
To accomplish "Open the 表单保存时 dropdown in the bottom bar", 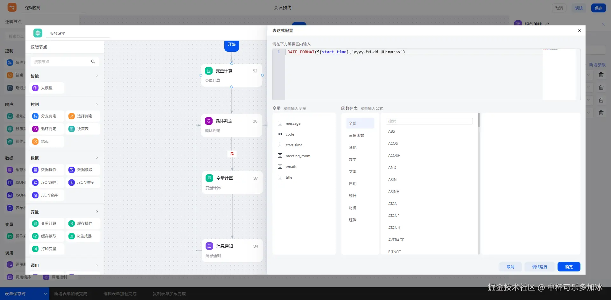I will coord(25,294).
